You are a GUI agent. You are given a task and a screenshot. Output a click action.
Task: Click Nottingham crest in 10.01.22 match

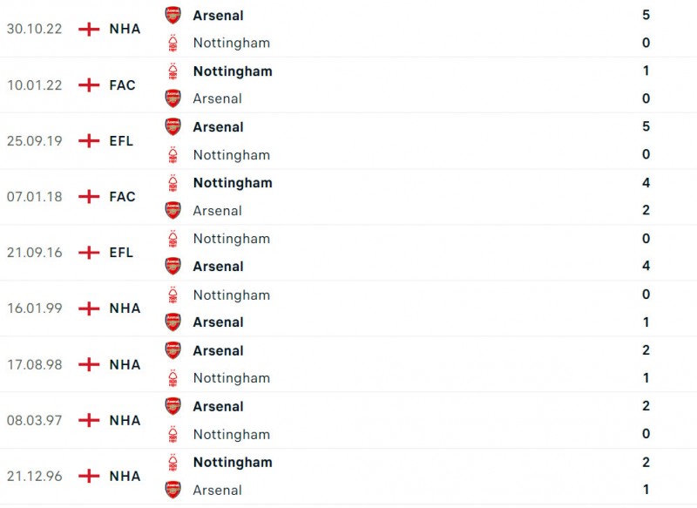pyautogui.click(x=173, y=71)
